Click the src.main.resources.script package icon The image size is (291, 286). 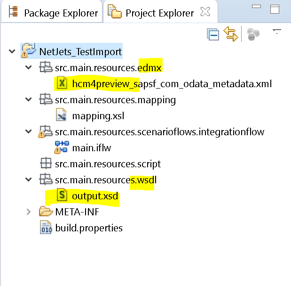[46, 163]
